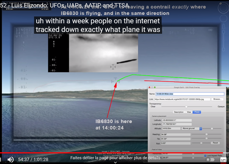Select the Photo tab
The image size is (229, 164).
tap(197, 112)
